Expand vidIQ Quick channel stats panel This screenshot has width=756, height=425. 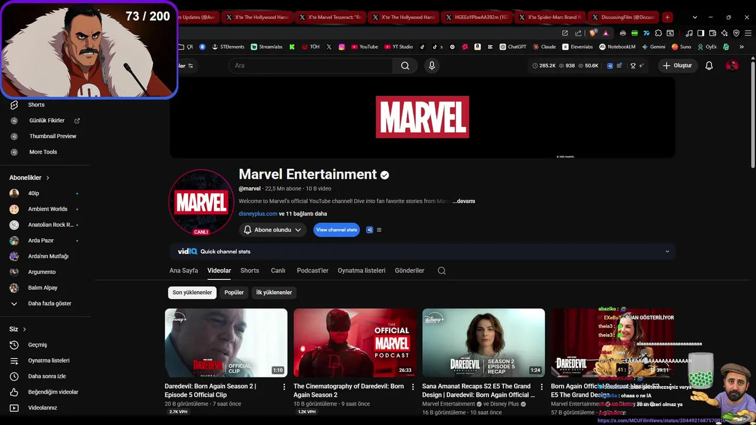click(667, 251)
